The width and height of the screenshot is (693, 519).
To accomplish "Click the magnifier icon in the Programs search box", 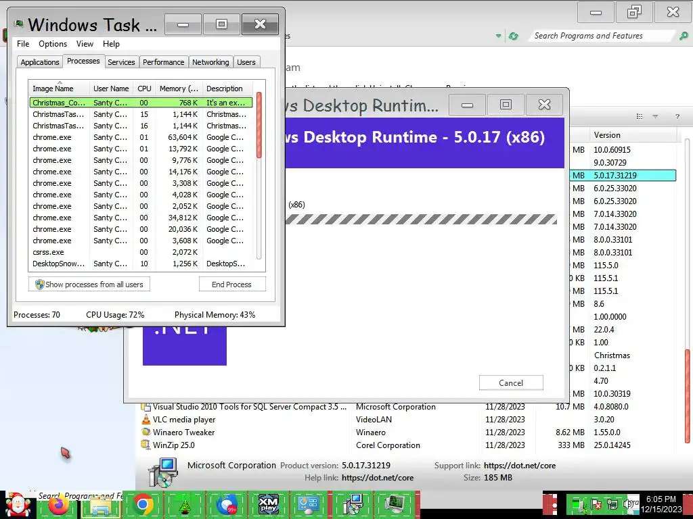I will pyautogui.click(x=684, y=36).
